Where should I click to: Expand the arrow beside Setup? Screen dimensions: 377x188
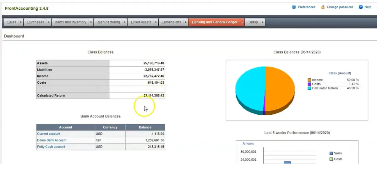click(x=263, y=22)
